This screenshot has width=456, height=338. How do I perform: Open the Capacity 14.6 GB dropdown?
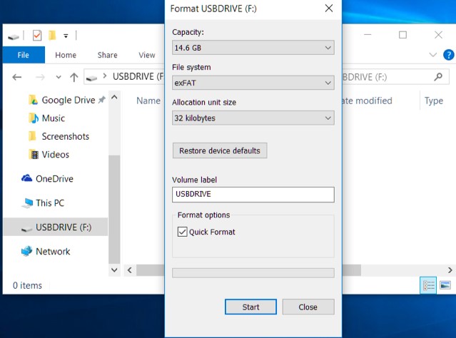click(253, 48)
